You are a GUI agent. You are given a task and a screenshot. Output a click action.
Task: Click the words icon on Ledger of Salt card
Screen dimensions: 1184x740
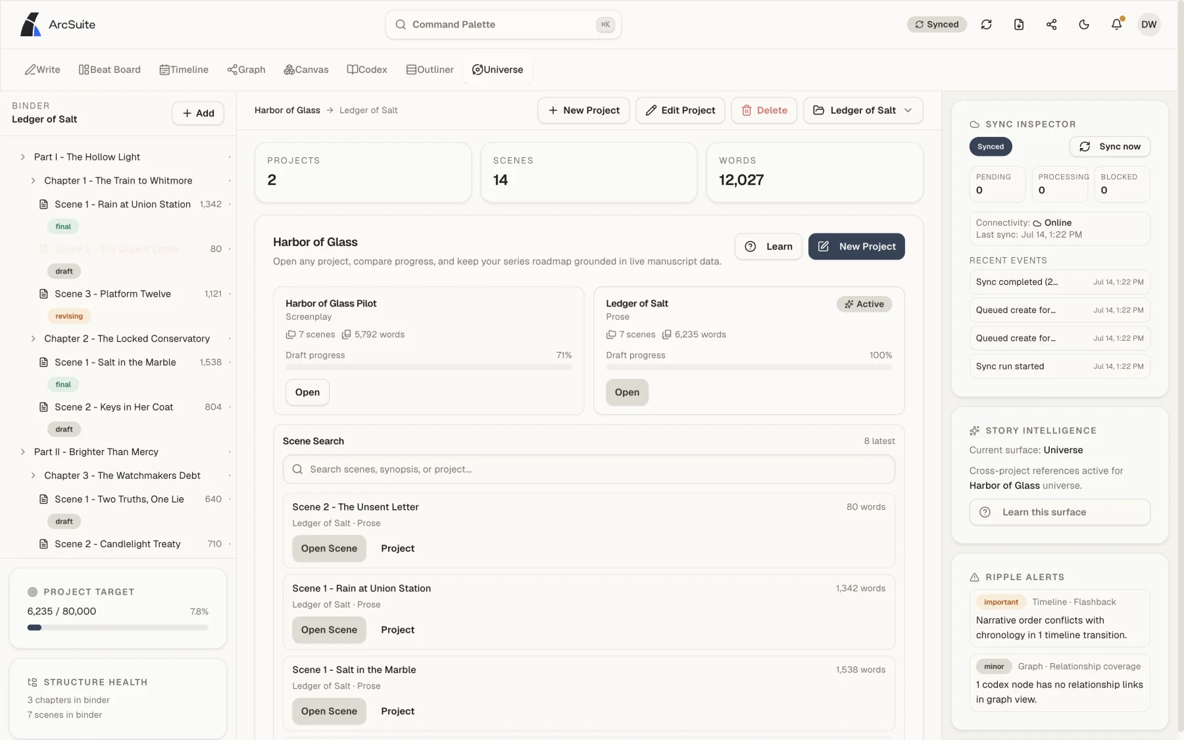point(666,335)
